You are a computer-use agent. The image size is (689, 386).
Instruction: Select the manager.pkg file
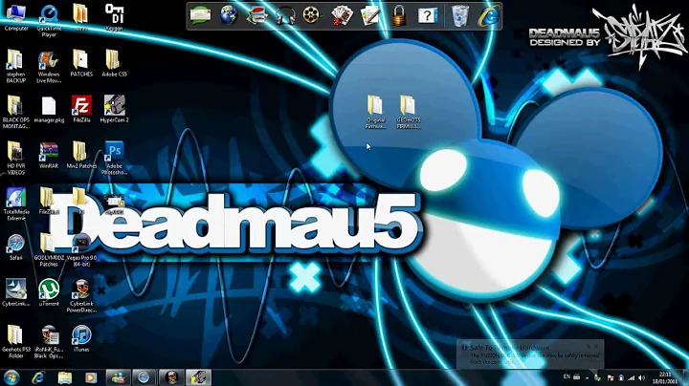49,110
